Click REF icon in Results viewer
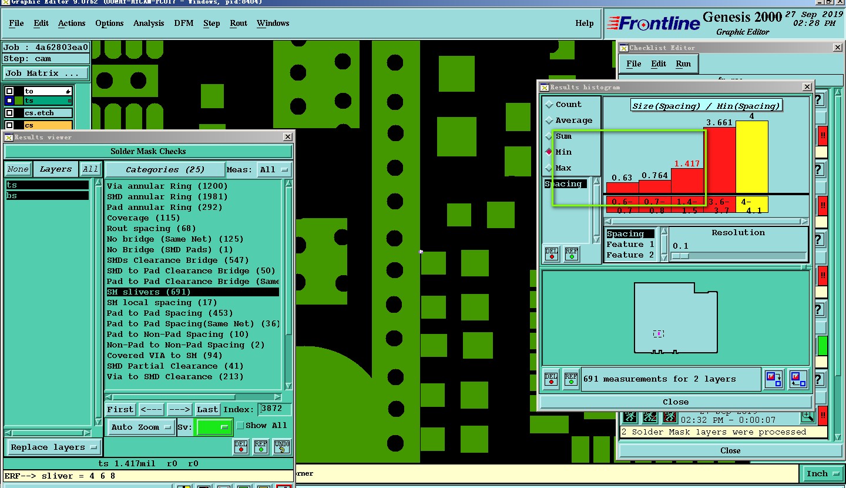This screenshot has width=846, height=488. tap(261, 447)
